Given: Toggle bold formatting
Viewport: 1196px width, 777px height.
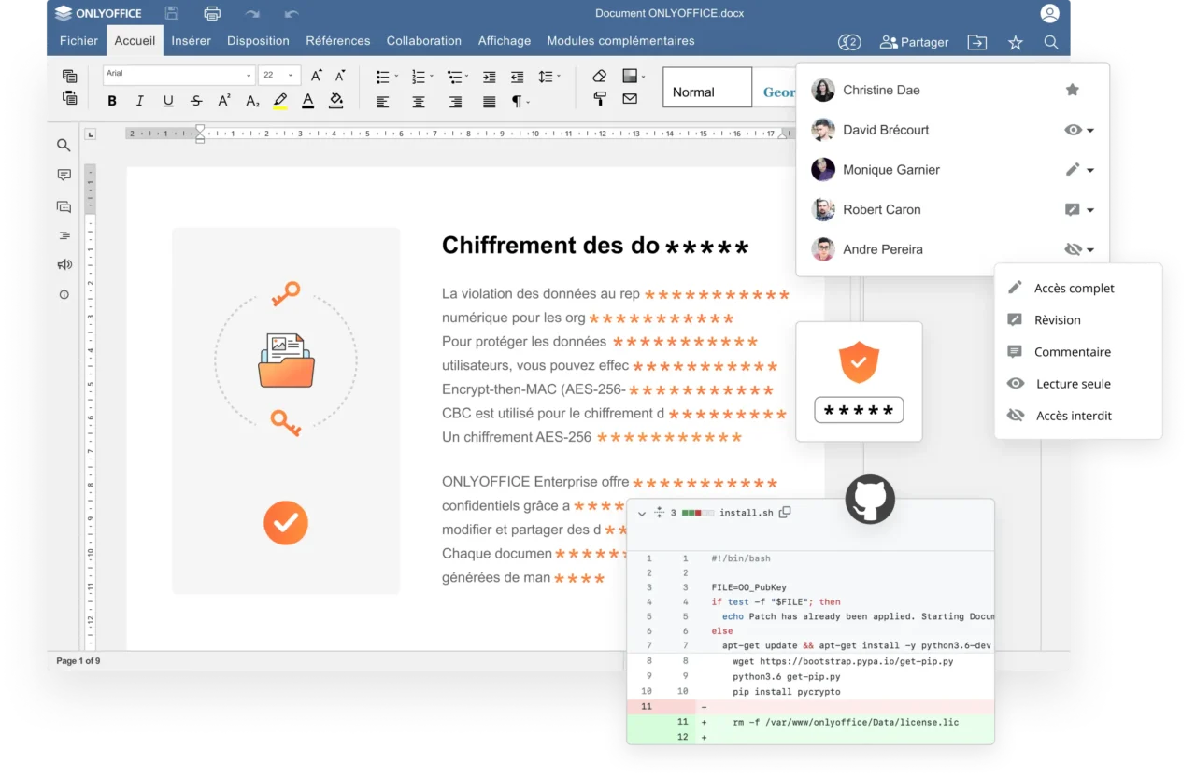Looking at the screenshot, I should [112, 101].
